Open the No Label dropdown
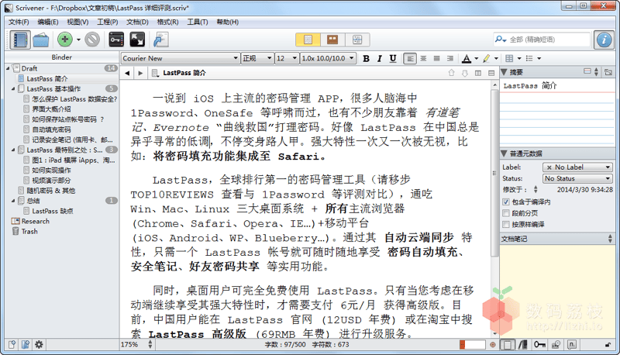Viewport: 620px width, 355px height. tap(577, 167)
